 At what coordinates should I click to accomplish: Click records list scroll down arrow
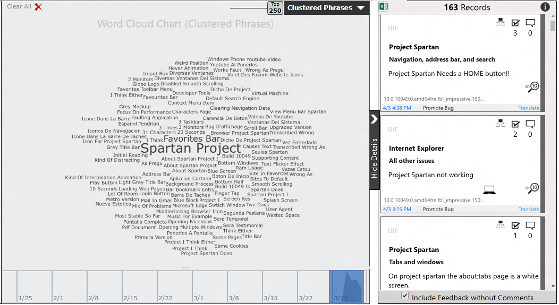pyautogui.click(x=553, y=286)
